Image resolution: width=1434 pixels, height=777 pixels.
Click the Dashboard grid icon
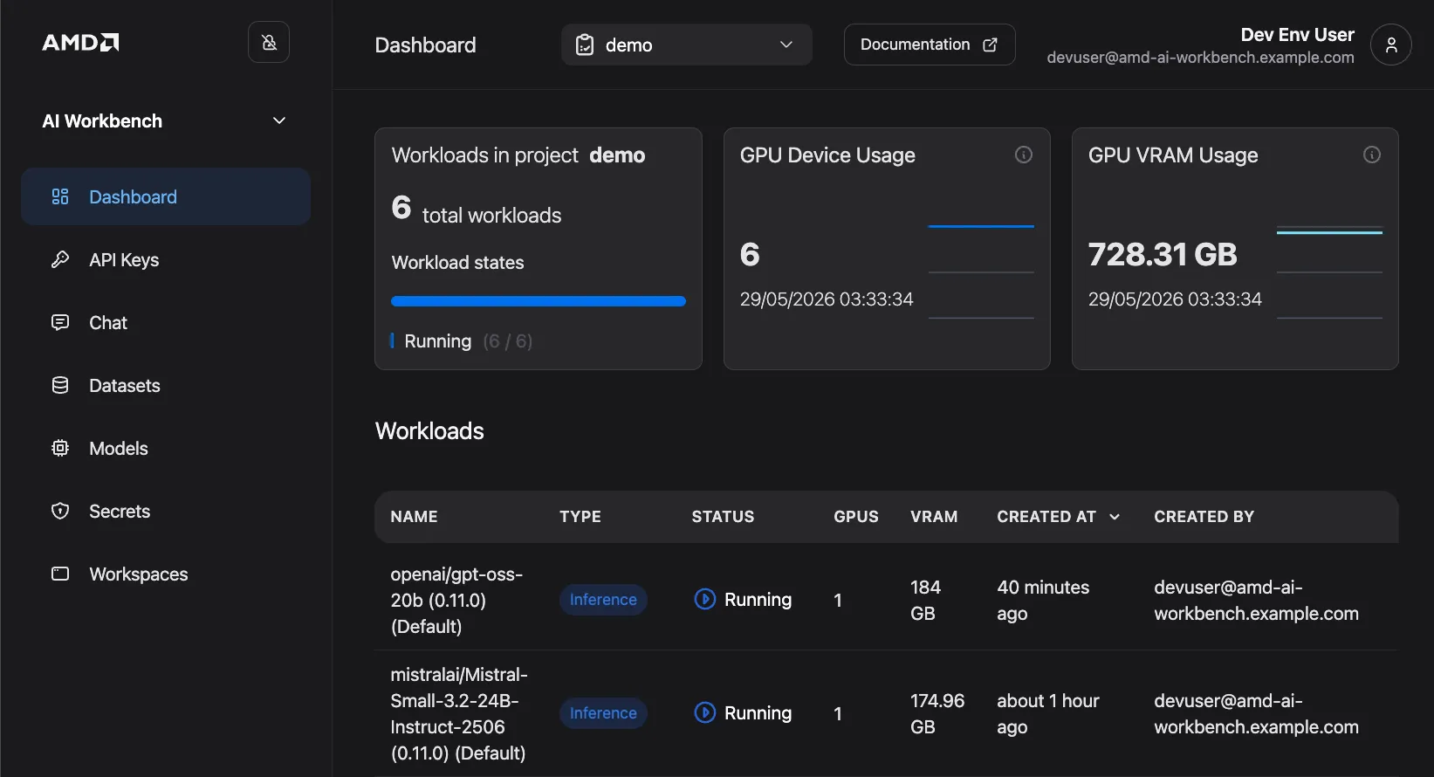click(x=60, y=196)
